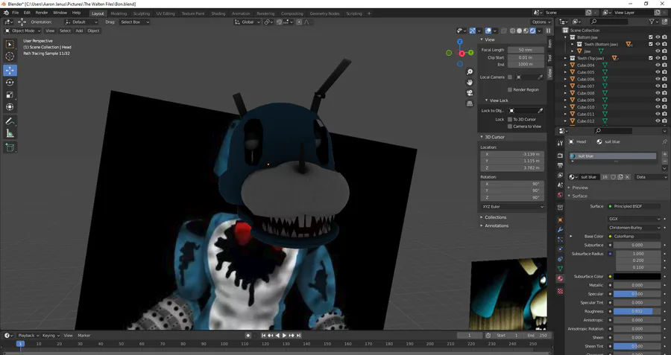The height and width of the screenshot is (355, 671).
Task: Toggle camera view with the camera icon
Action: 470,93
